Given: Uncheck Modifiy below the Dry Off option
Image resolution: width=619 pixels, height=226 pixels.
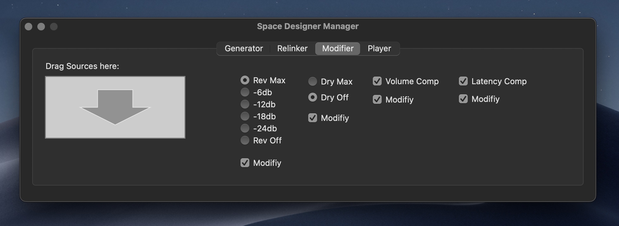Looking at the screenshot, I should [x=312, y=118].
